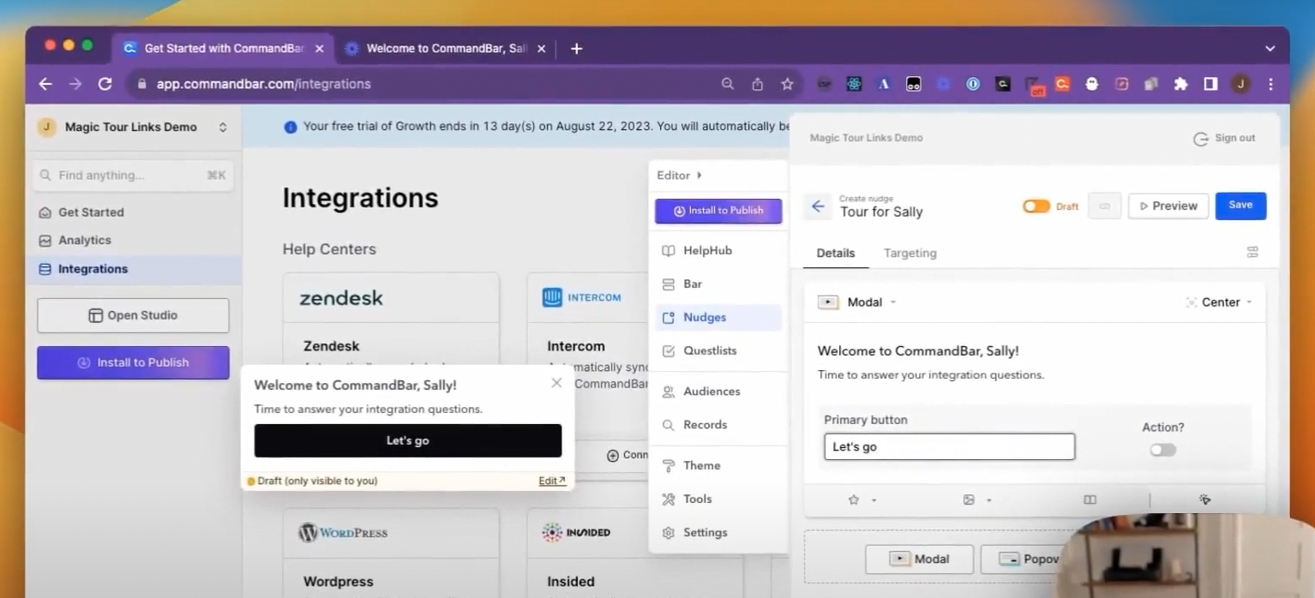Click the WordPress integration card logo

coord(343,533)
